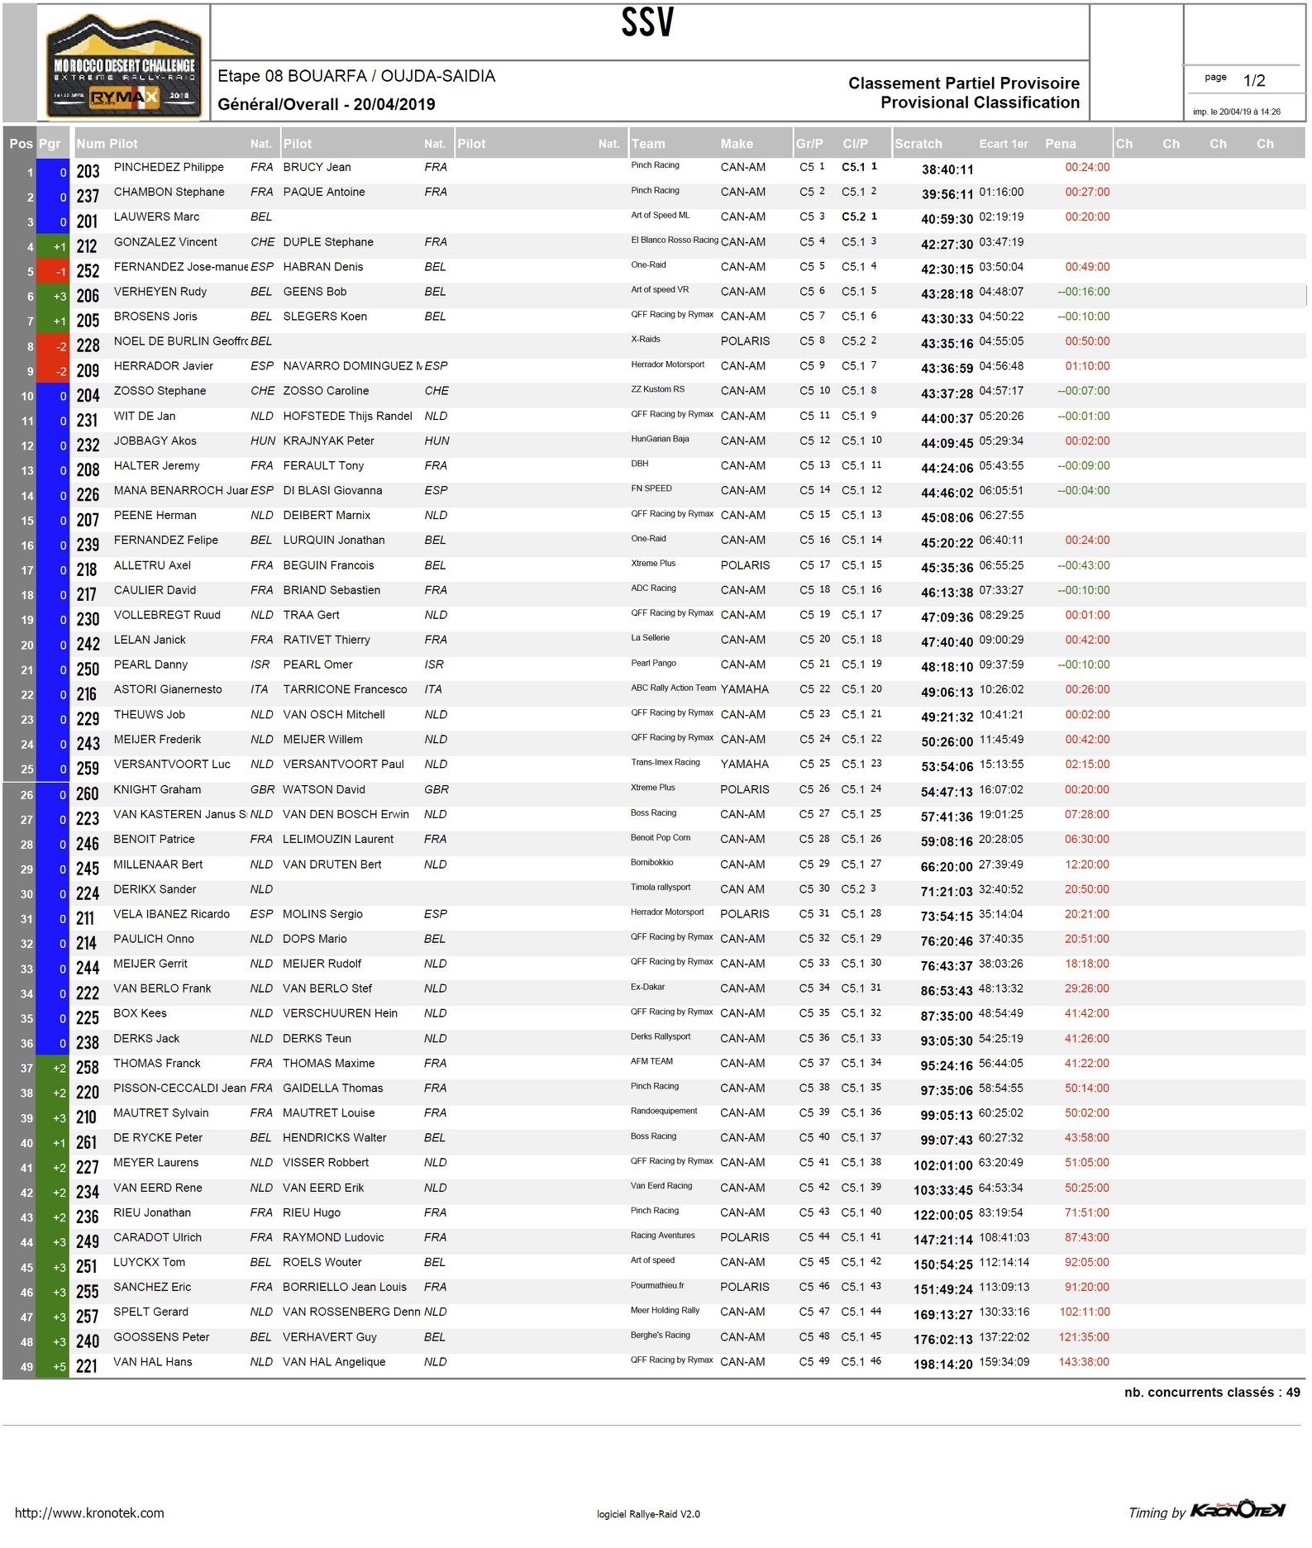Viewport: 1312px width, 1548px height.
Task: Click POLARIS make for NOEL DE BURLIN
Action: pyautogui.click(x=745, y=341)
